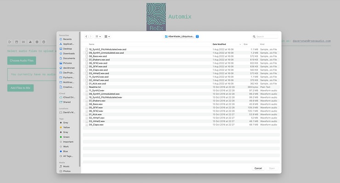Open the grouping options dropdown
The height and width of the screenshot is (183, 340).
(107, 36)
